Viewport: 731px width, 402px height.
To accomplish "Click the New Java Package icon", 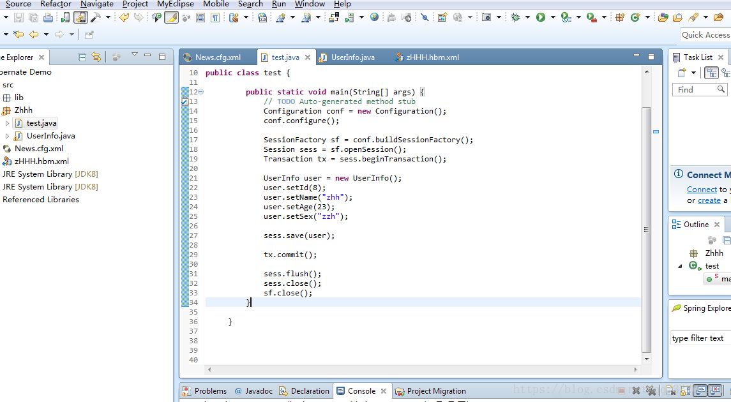I will click(x=619, y=18).
